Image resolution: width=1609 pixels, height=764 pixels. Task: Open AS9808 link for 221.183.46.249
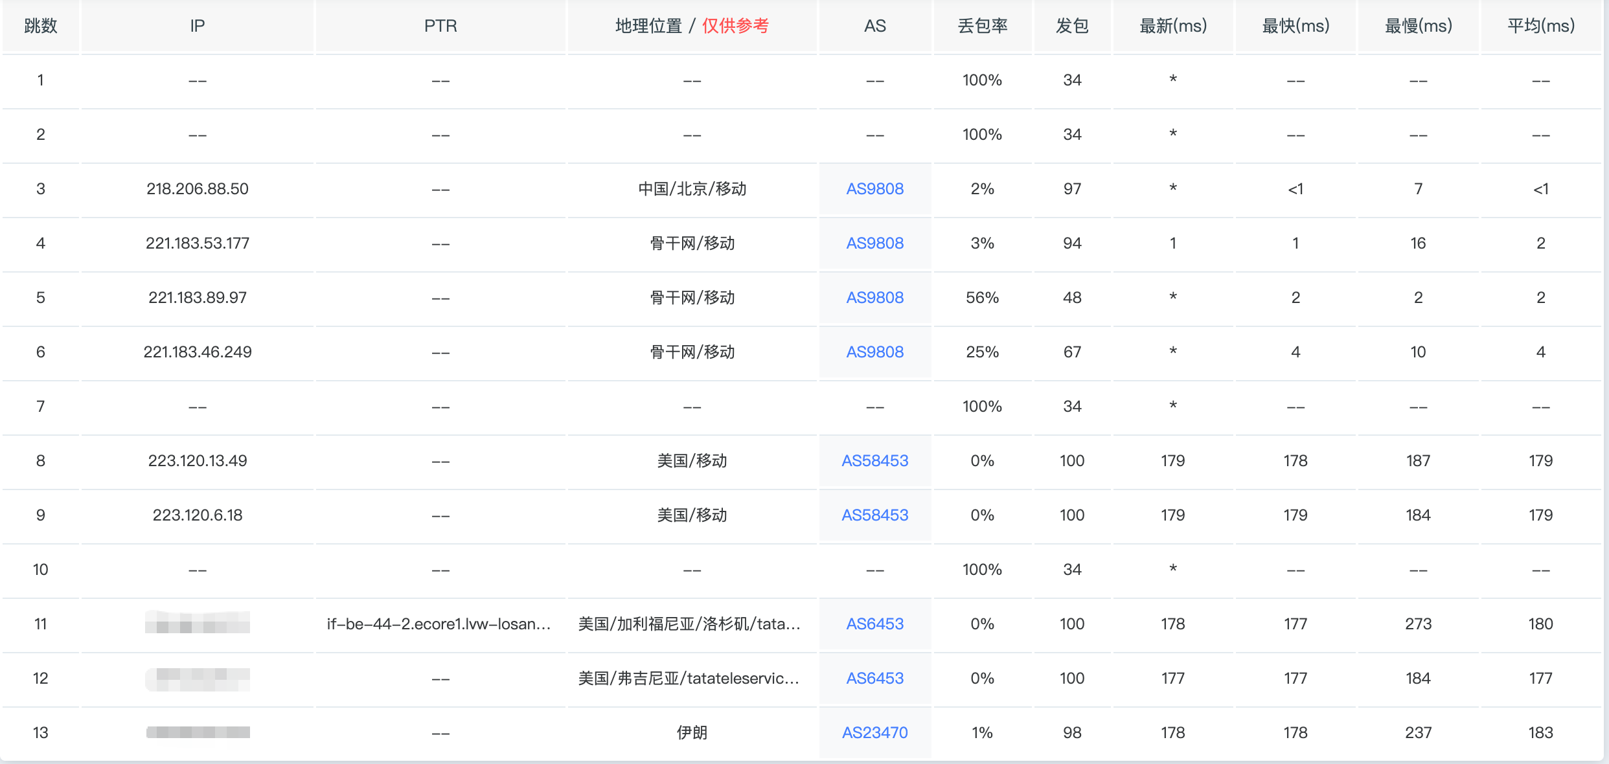tap(874, 352)
